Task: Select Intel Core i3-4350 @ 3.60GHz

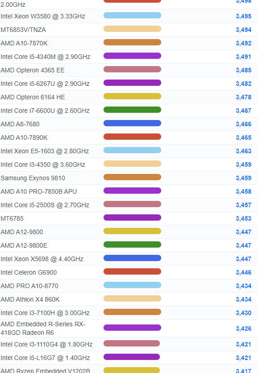Action: [x=43, y=164]
